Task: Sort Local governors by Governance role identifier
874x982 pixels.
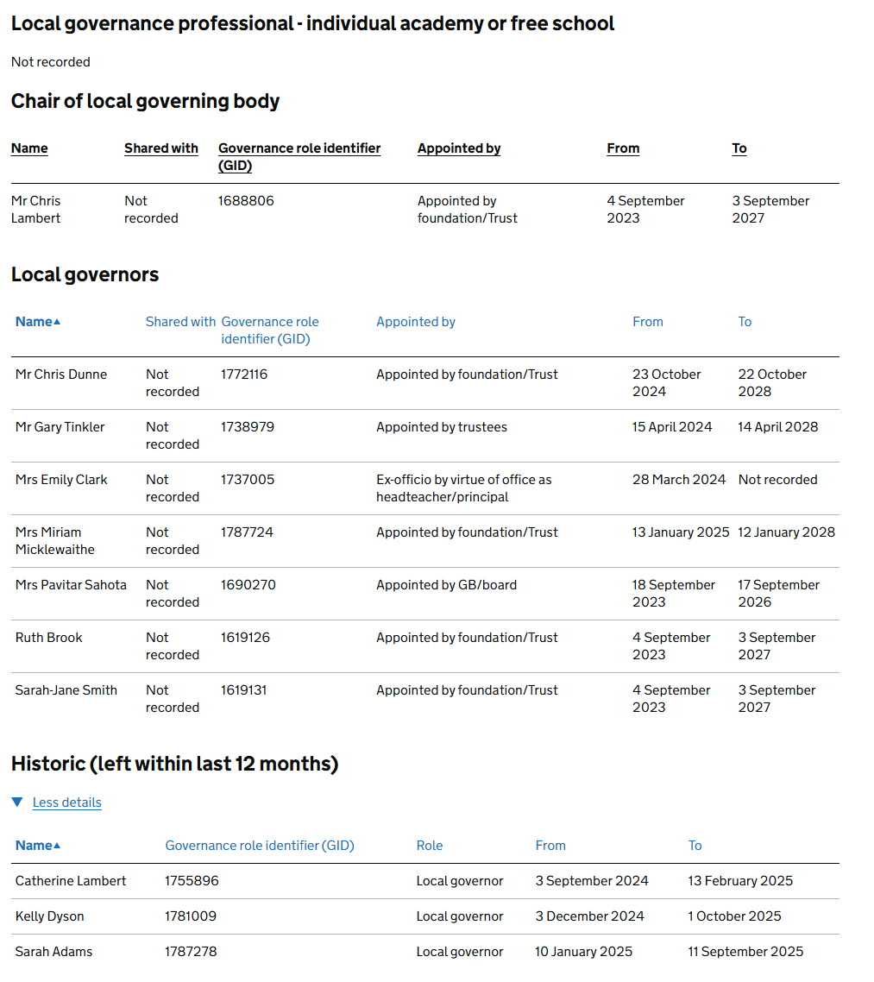Action: (269, 330)
